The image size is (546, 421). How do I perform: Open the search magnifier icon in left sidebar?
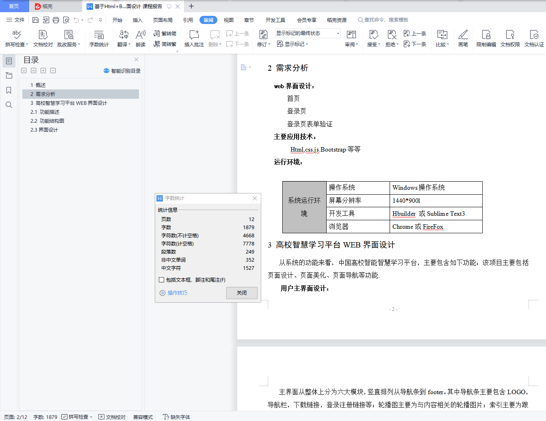click(x=9, y=105)
